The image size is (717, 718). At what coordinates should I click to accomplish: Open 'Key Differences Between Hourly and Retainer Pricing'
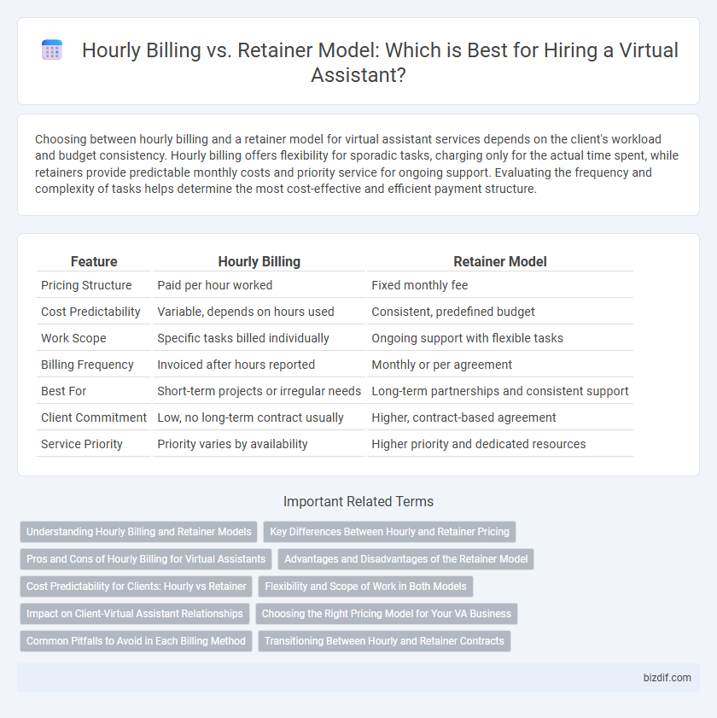(389, 532)
